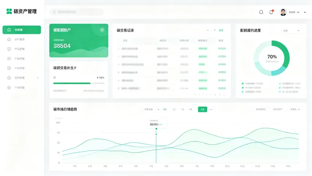Click the green progress bar in the 碳额交易 card
Image resolution: width=312 pixels, height=176 pixels.
[72, 83]
